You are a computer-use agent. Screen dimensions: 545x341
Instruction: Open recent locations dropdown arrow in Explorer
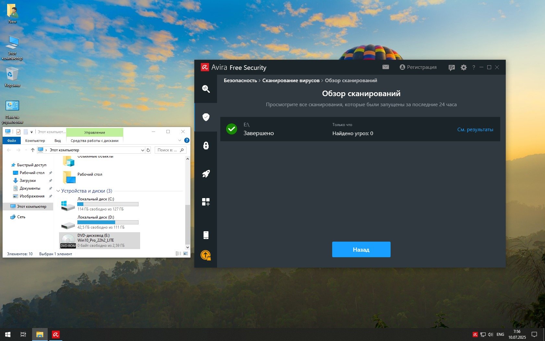click(x=26, y=150)
